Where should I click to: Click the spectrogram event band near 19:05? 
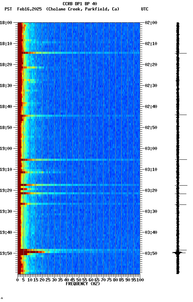click(79, 160)
